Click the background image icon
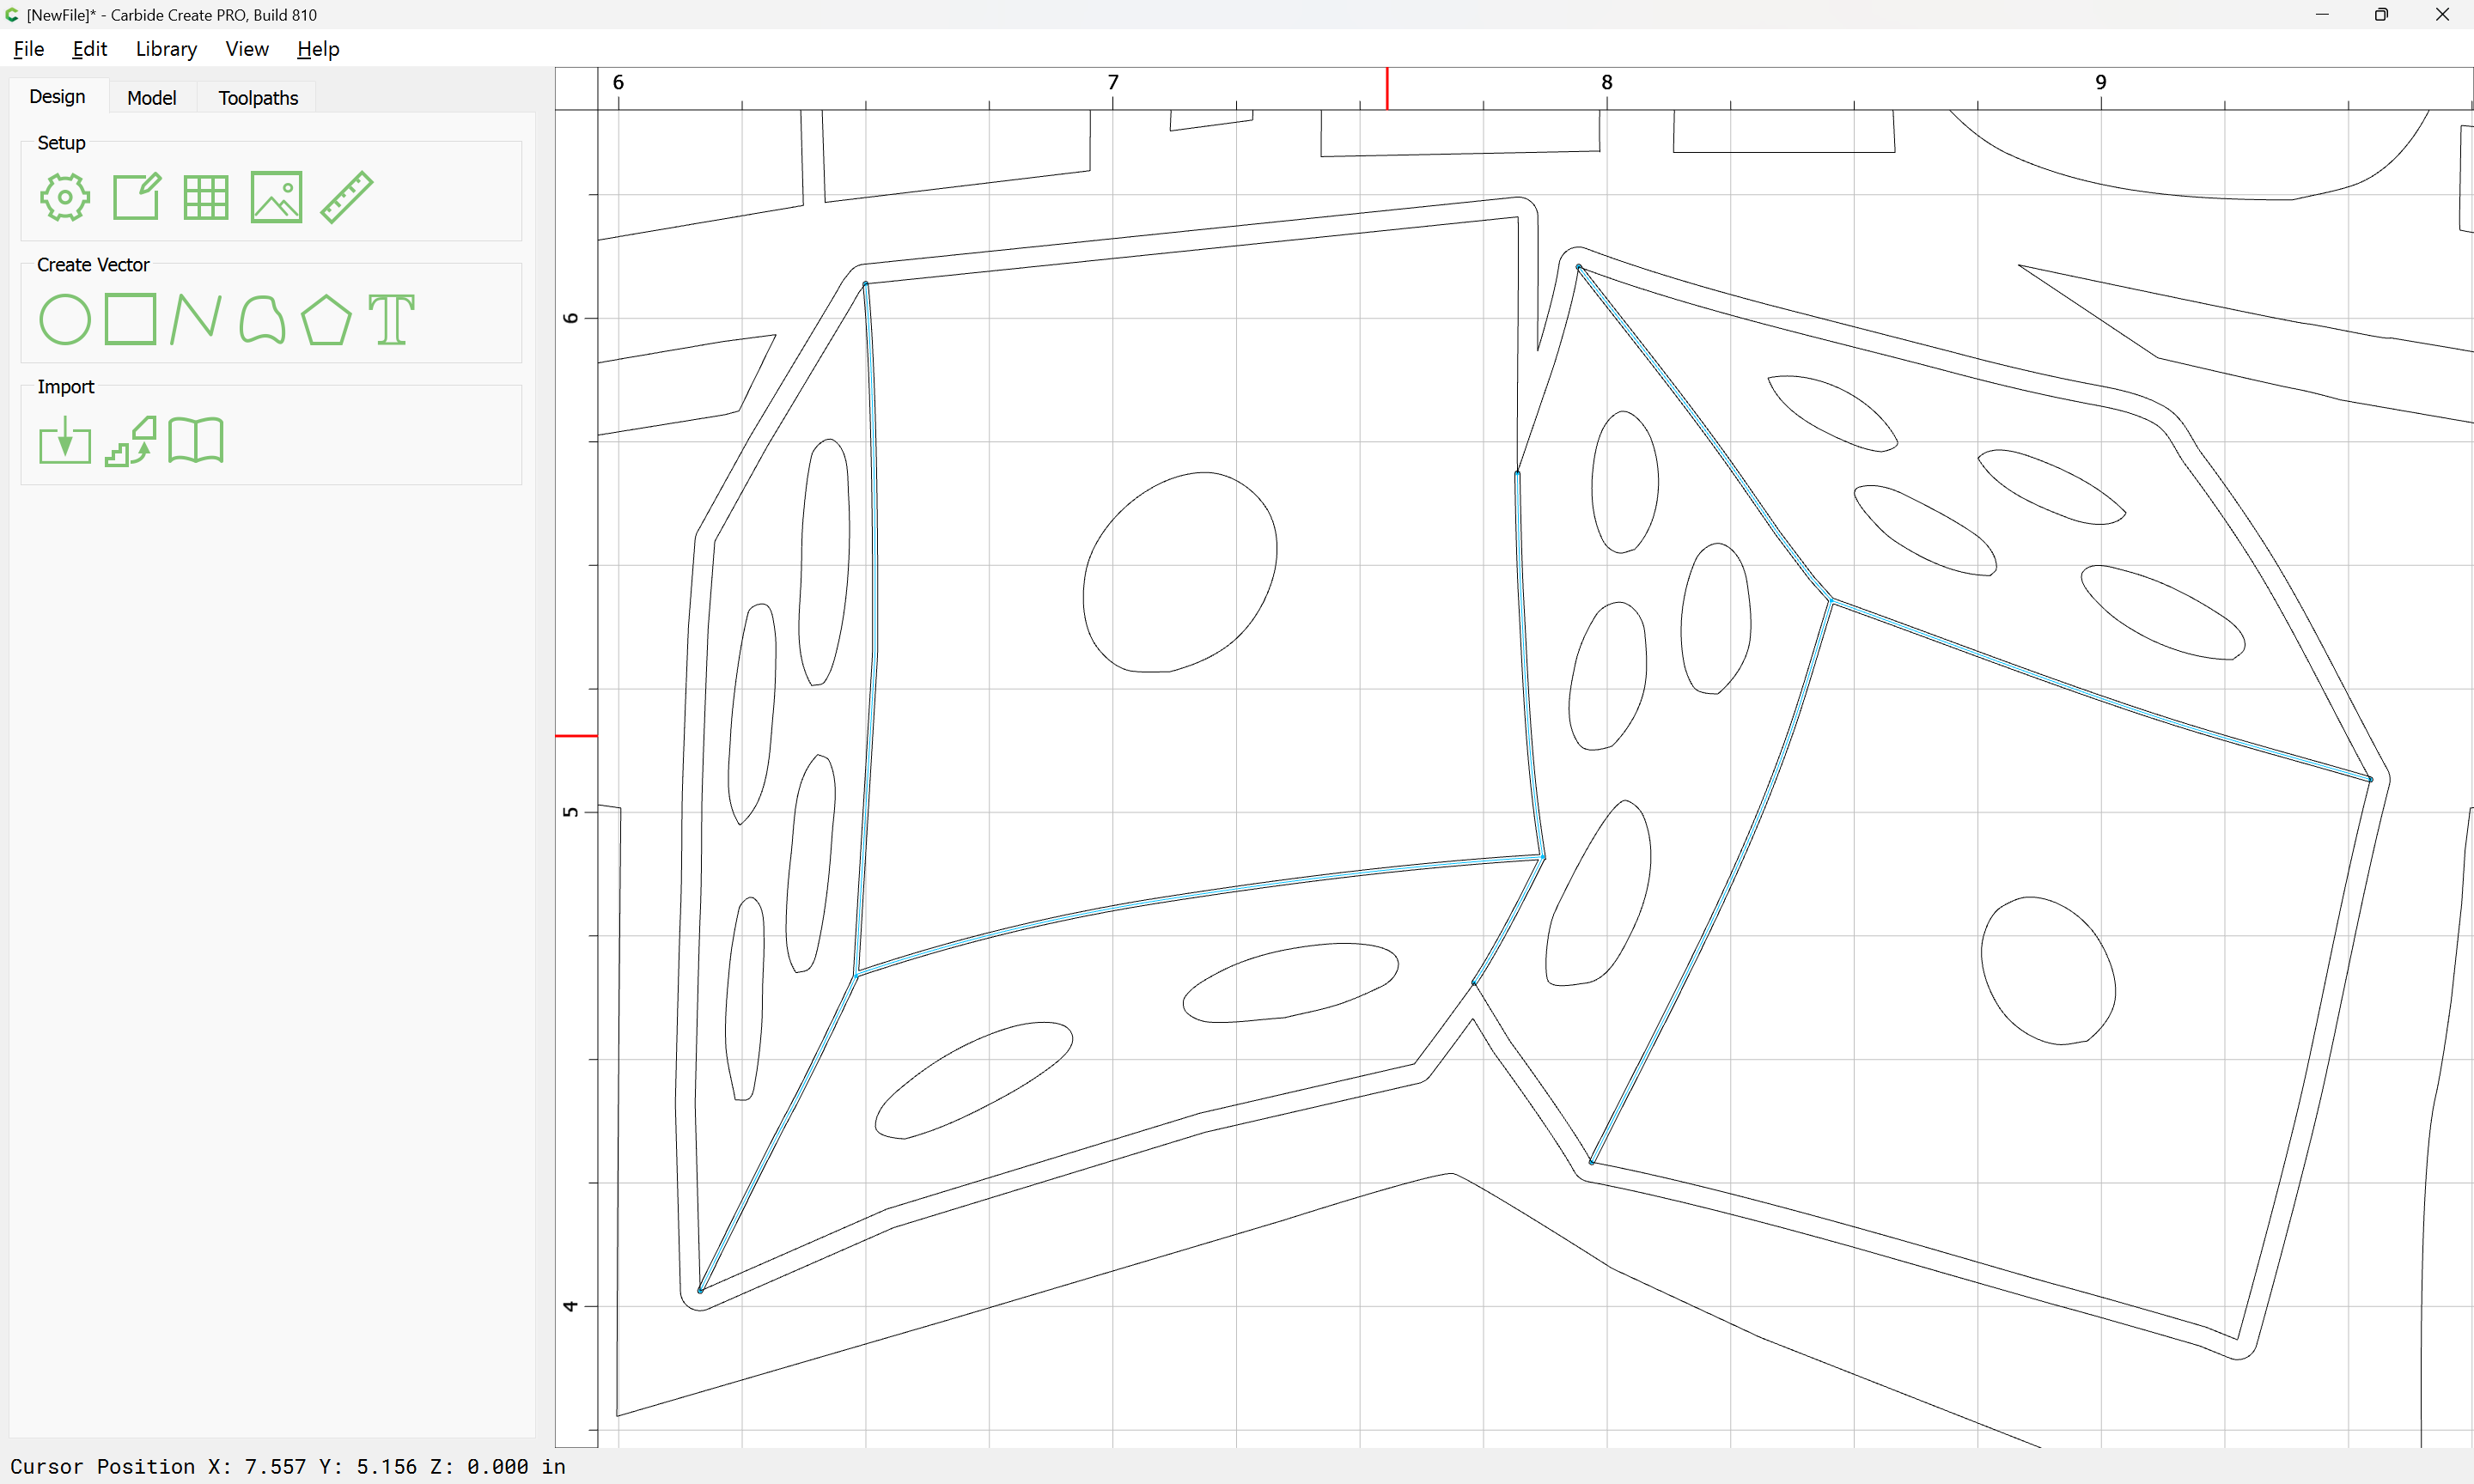Viewport: 2474px width, 1484px height. click(276, 197)
